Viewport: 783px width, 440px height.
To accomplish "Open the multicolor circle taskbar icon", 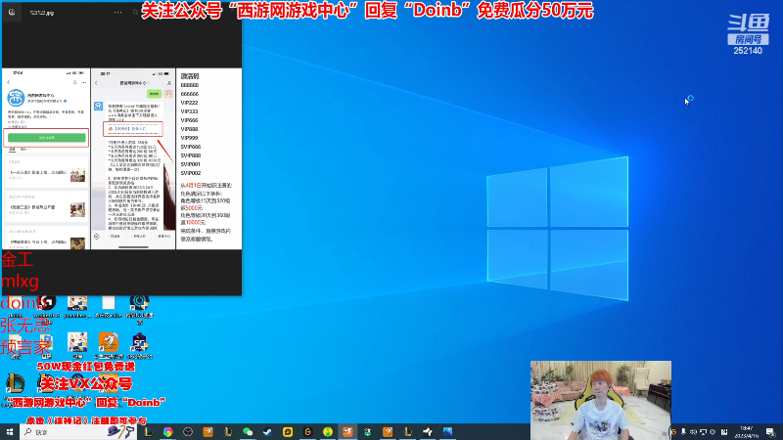I will click(167, 432).
